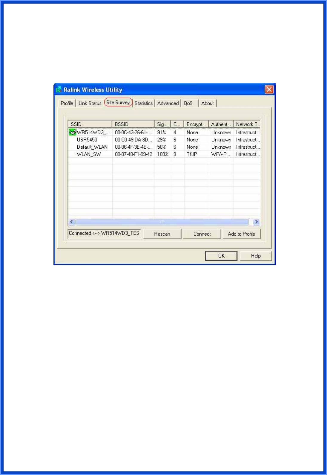The image size is (327, 475).
Task: Click the Rescan button
Action: 162,234
